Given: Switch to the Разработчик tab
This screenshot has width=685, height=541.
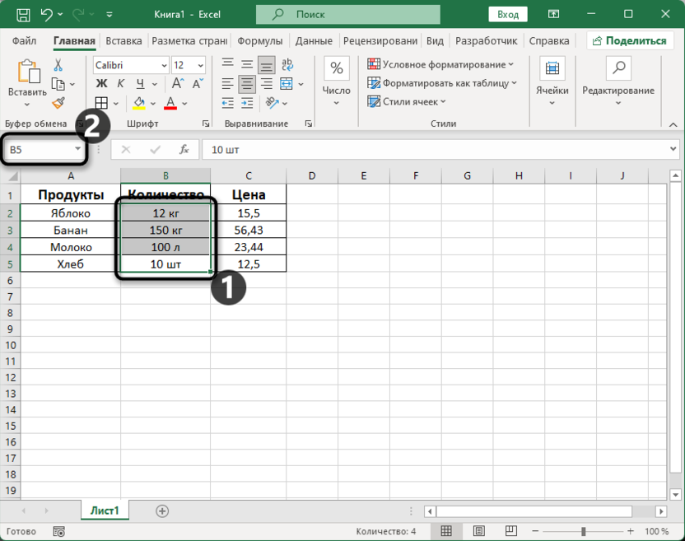Looking at the screenshot, I should 487,41.
